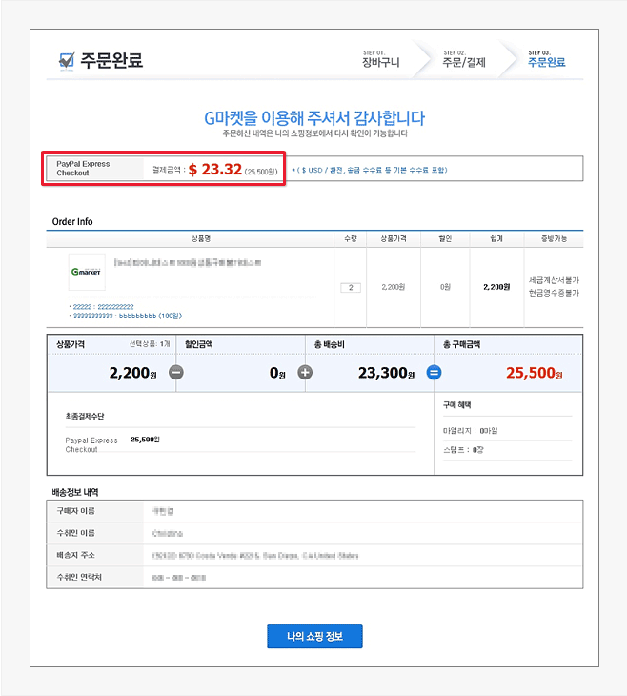Click the minus circle icon after 상품가격
Image resolution: width=627 pixels, height=696 pixels.
click(176, 373)
